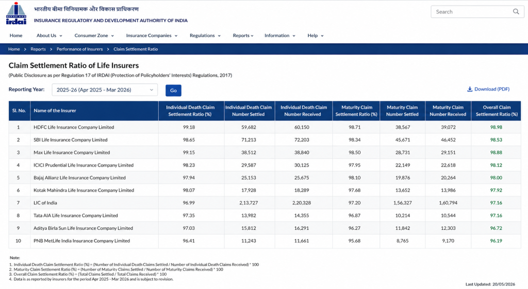
Task: Select Max Life Insurance Company Limited row name
Action: (x=72, y=152)
